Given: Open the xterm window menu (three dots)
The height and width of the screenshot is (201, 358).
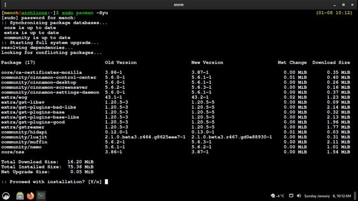Looking at the screenshot, I should pyautogui.click(x=5, y=4).
